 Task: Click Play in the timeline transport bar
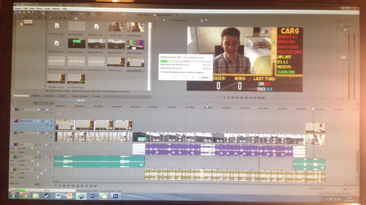pyautogui.click(x=69, y=186)
